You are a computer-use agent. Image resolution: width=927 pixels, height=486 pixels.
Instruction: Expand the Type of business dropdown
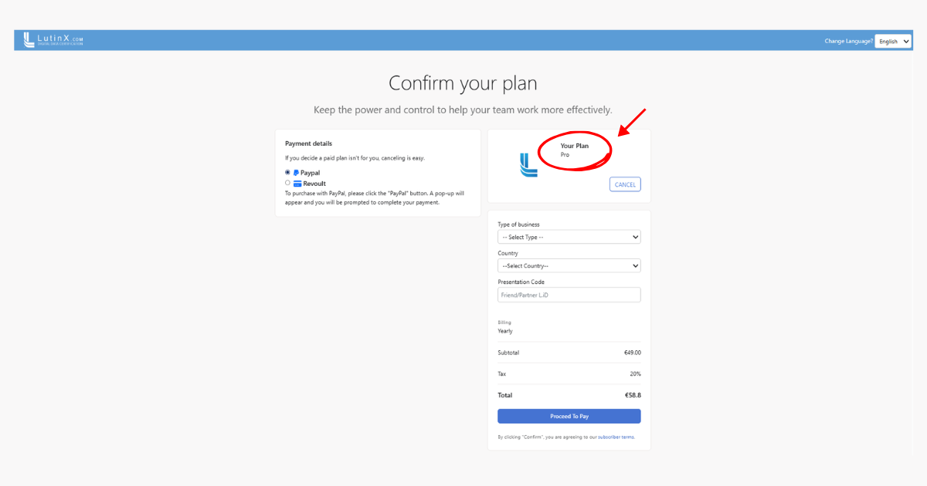[569, 237]
